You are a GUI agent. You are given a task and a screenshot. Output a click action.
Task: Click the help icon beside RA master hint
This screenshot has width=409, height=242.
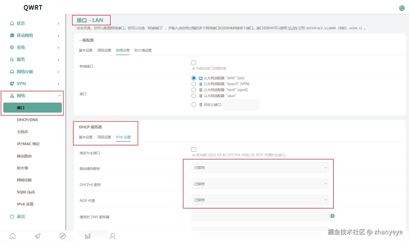click(x=193, y=155)
